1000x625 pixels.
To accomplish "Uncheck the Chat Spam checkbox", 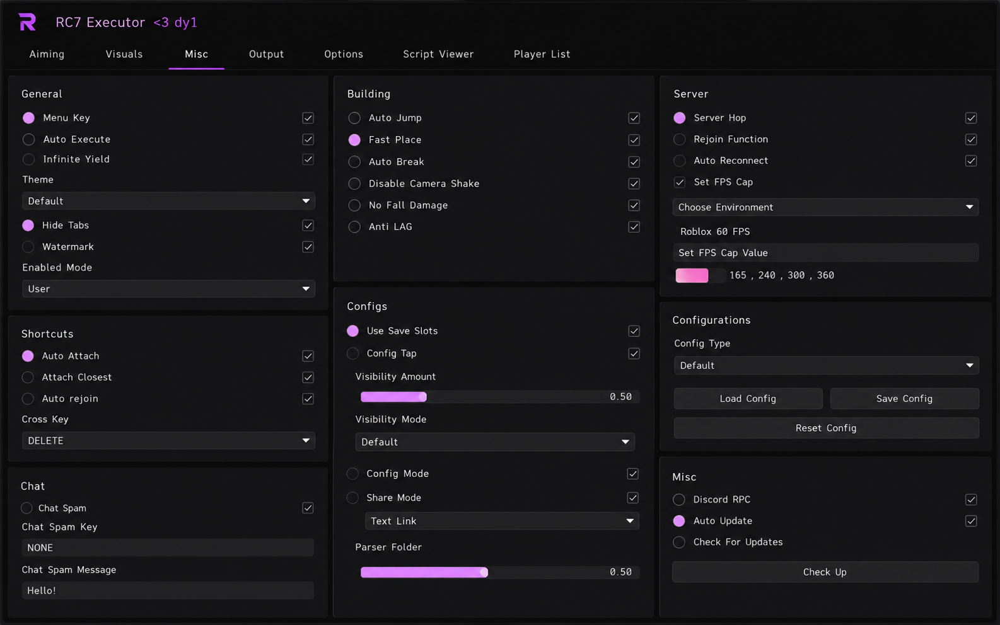I will (x=308, y=508).
